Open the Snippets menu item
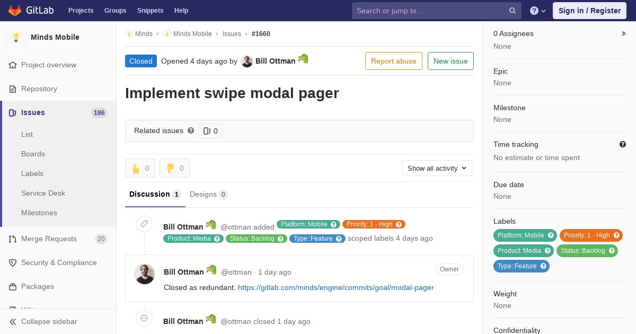Screen dimensions: 636x334 click(151, 11)
